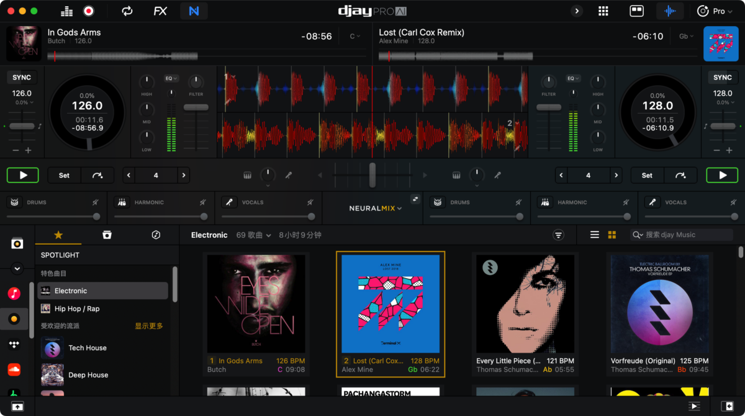Click the right deck Set cue button
This screenshot has height=416, width=745.
647,175
